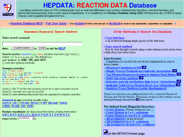The height and width of the screenshot is (137, 184).
Task: Select the TARG keyword help
Action: 63,103
